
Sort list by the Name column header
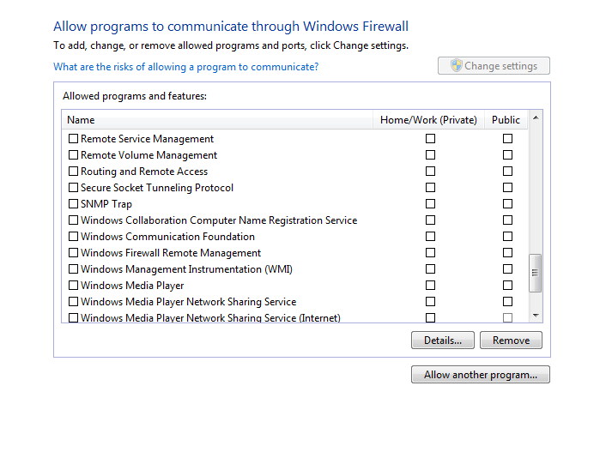(217, 120)
